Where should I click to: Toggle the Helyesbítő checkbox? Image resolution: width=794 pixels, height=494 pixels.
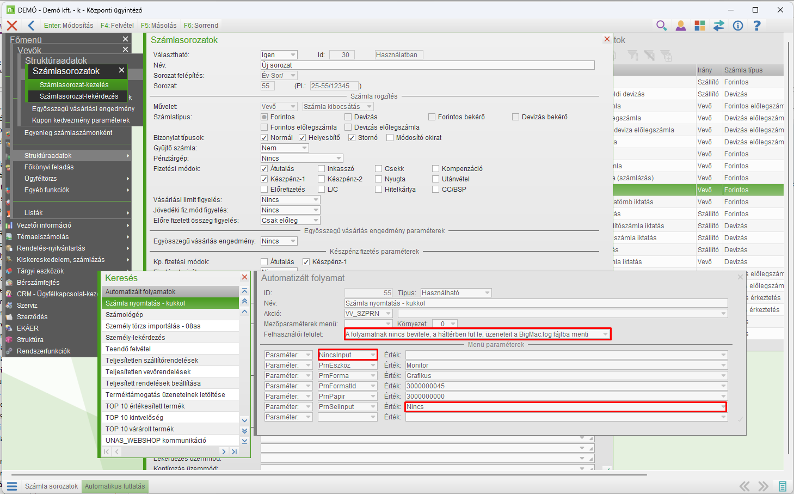tap(303, 138)
